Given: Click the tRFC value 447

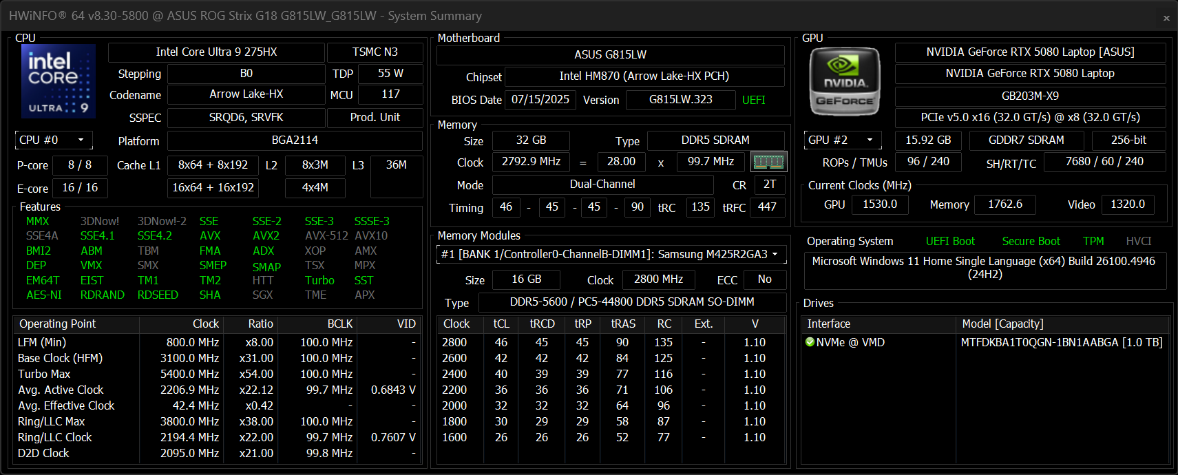Looking at the screenshot, I should pyautogui.click(x=767, y=207).
